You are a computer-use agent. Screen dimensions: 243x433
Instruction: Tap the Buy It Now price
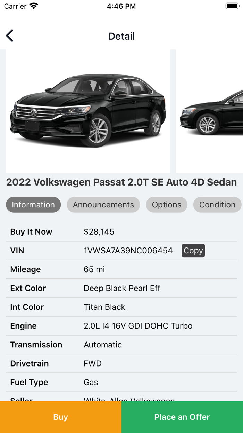coord(99,232)
